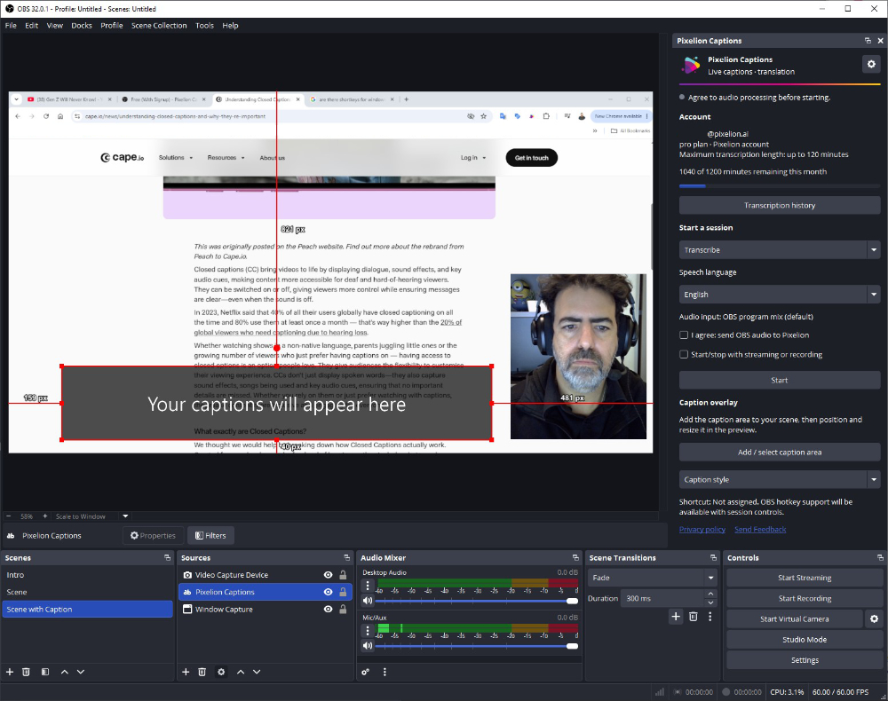888x701 pixels.
Task: Move scene up in Scenes panel
Action: point(65,672)
